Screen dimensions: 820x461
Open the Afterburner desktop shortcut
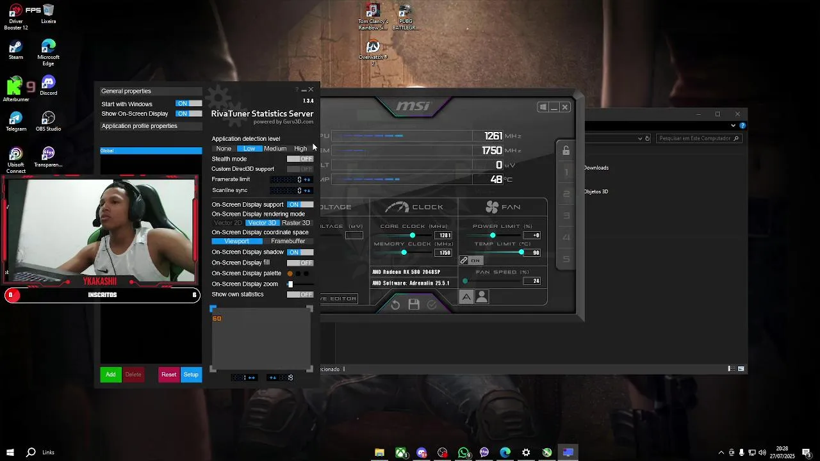pyautogui.click(x=16, y=88)
